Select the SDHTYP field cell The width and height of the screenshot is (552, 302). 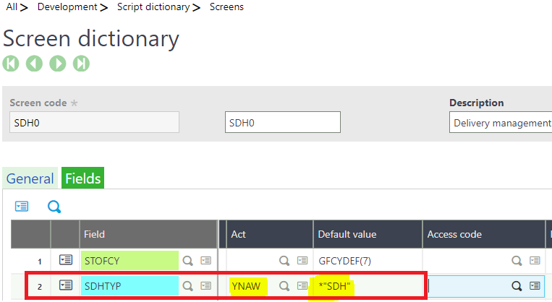tap(130, 285)
